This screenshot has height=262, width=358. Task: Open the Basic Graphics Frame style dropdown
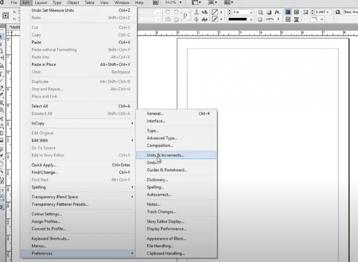pos(350,12)
